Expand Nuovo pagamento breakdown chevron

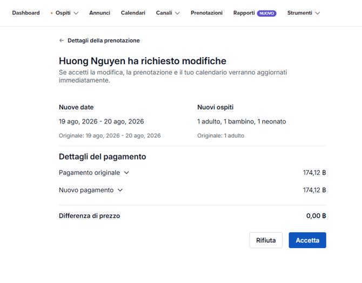120,190
